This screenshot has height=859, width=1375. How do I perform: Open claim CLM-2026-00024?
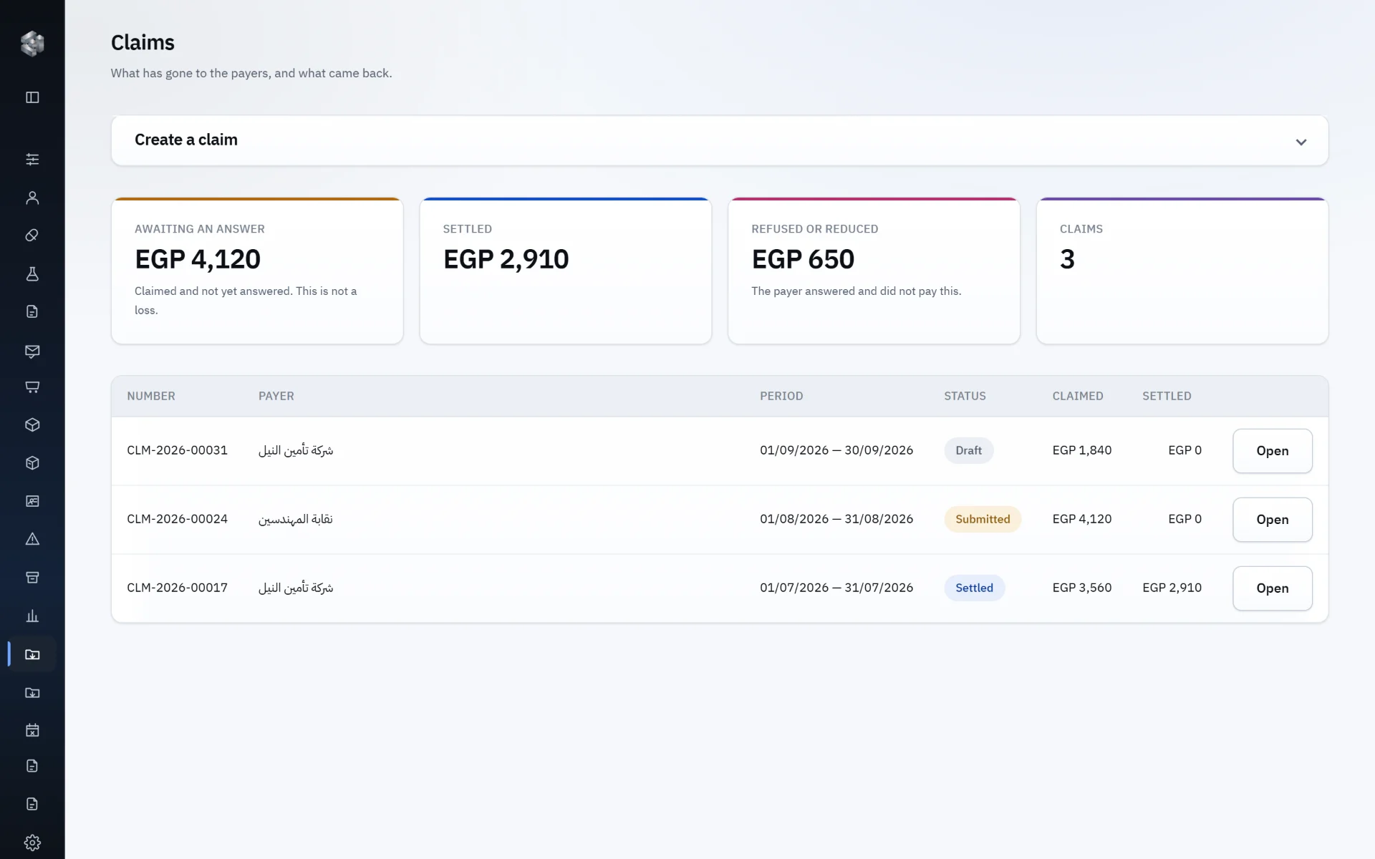[1272, 520]
